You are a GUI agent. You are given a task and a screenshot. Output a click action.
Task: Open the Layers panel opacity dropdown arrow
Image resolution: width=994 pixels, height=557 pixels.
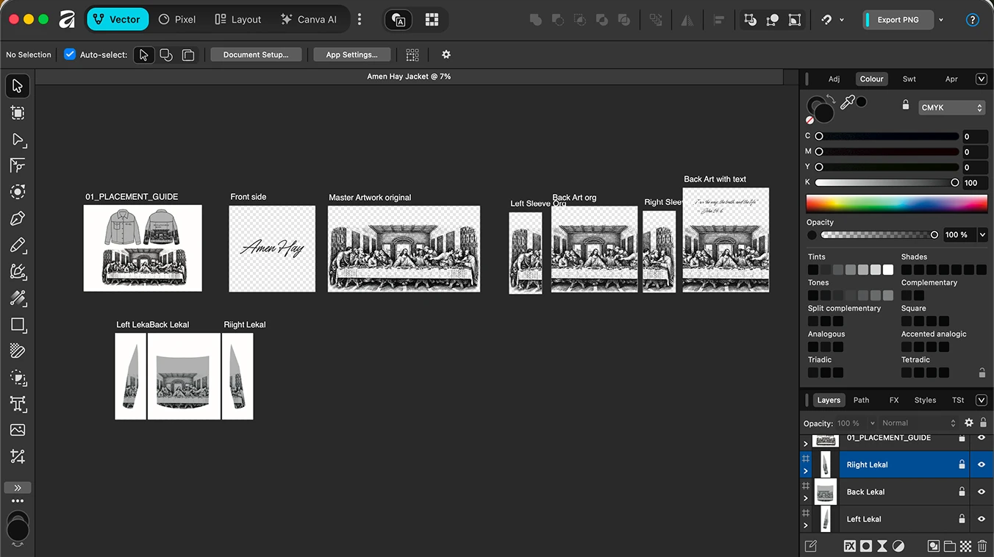point(873,423)
